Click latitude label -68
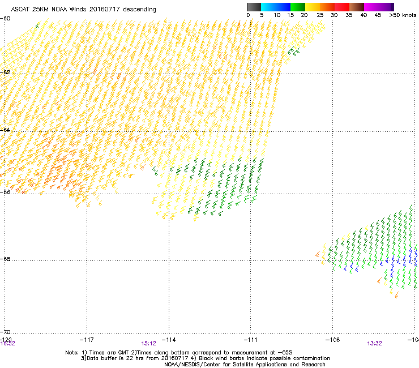This screenshot has height=368, width=419. point(5,259)
